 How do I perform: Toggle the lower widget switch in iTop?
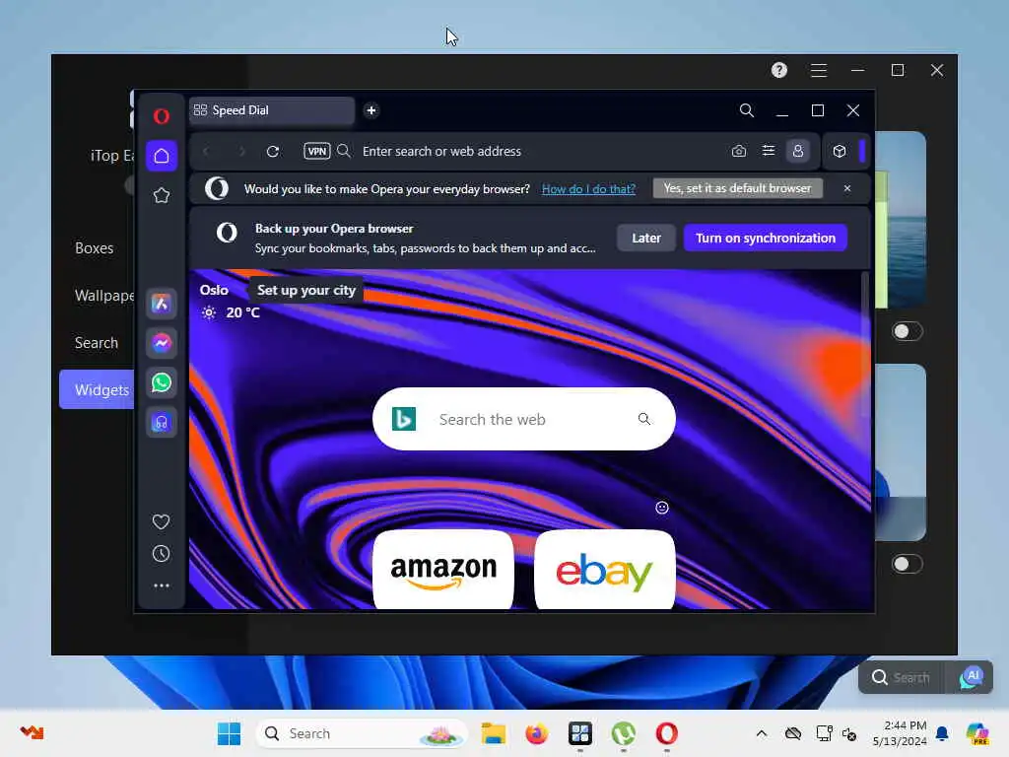point(908,565)
